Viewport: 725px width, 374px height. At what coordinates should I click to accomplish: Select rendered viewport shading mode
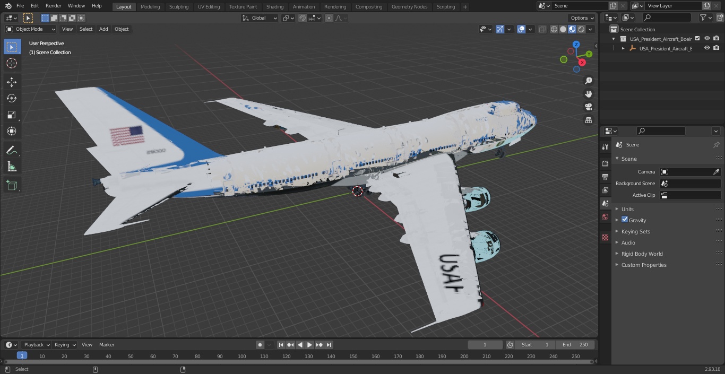coord(581,29)
